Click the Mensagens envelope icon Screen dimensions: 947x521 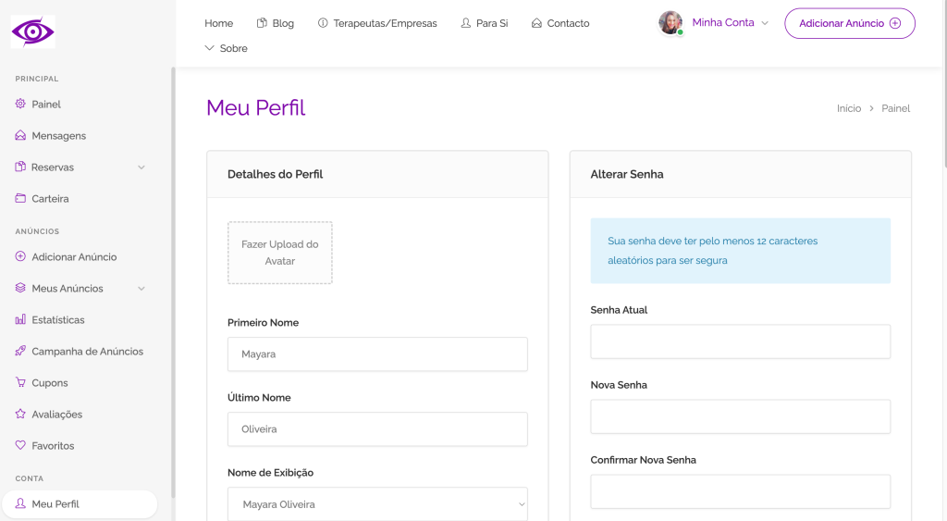coord(21,136)
